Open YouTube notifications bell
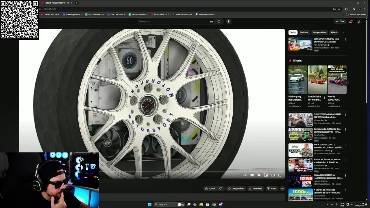 (x=351, y=21)
